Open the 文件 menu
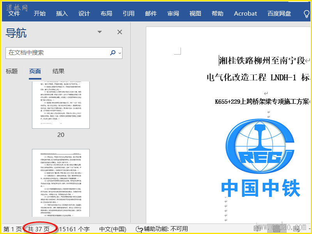 coord(14,14)
